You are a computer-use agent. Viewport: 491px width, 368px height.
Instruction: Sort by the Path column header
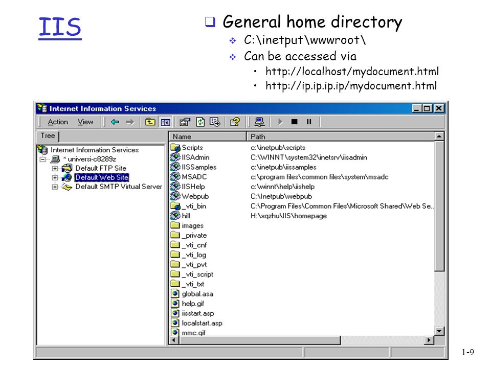341,136
